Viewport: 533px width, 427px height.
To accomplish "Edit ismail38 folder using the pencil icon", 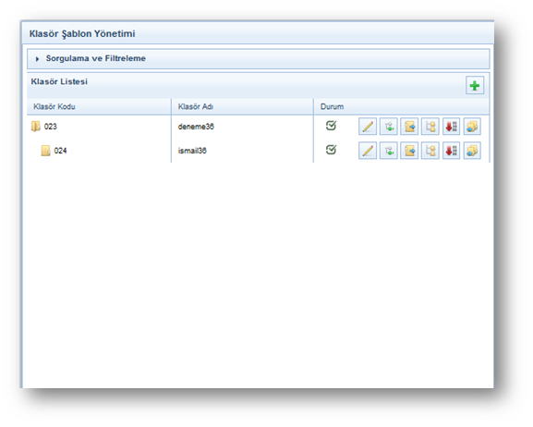I will 368,151.
